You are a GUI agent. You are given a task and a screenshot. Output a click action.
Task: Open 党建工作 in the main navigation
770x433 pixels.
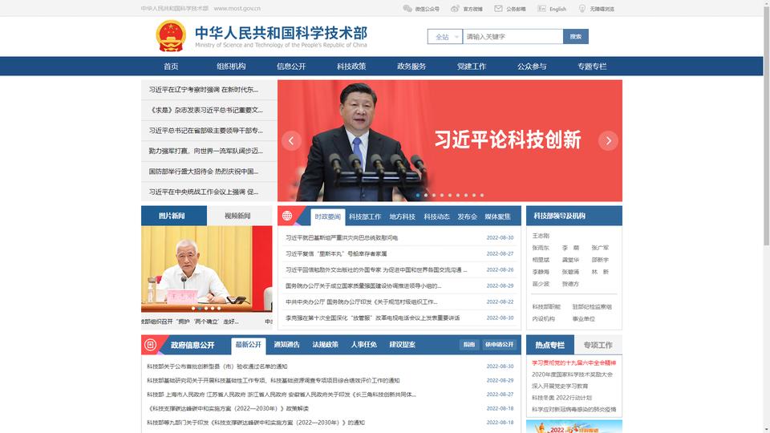[472, 67]
